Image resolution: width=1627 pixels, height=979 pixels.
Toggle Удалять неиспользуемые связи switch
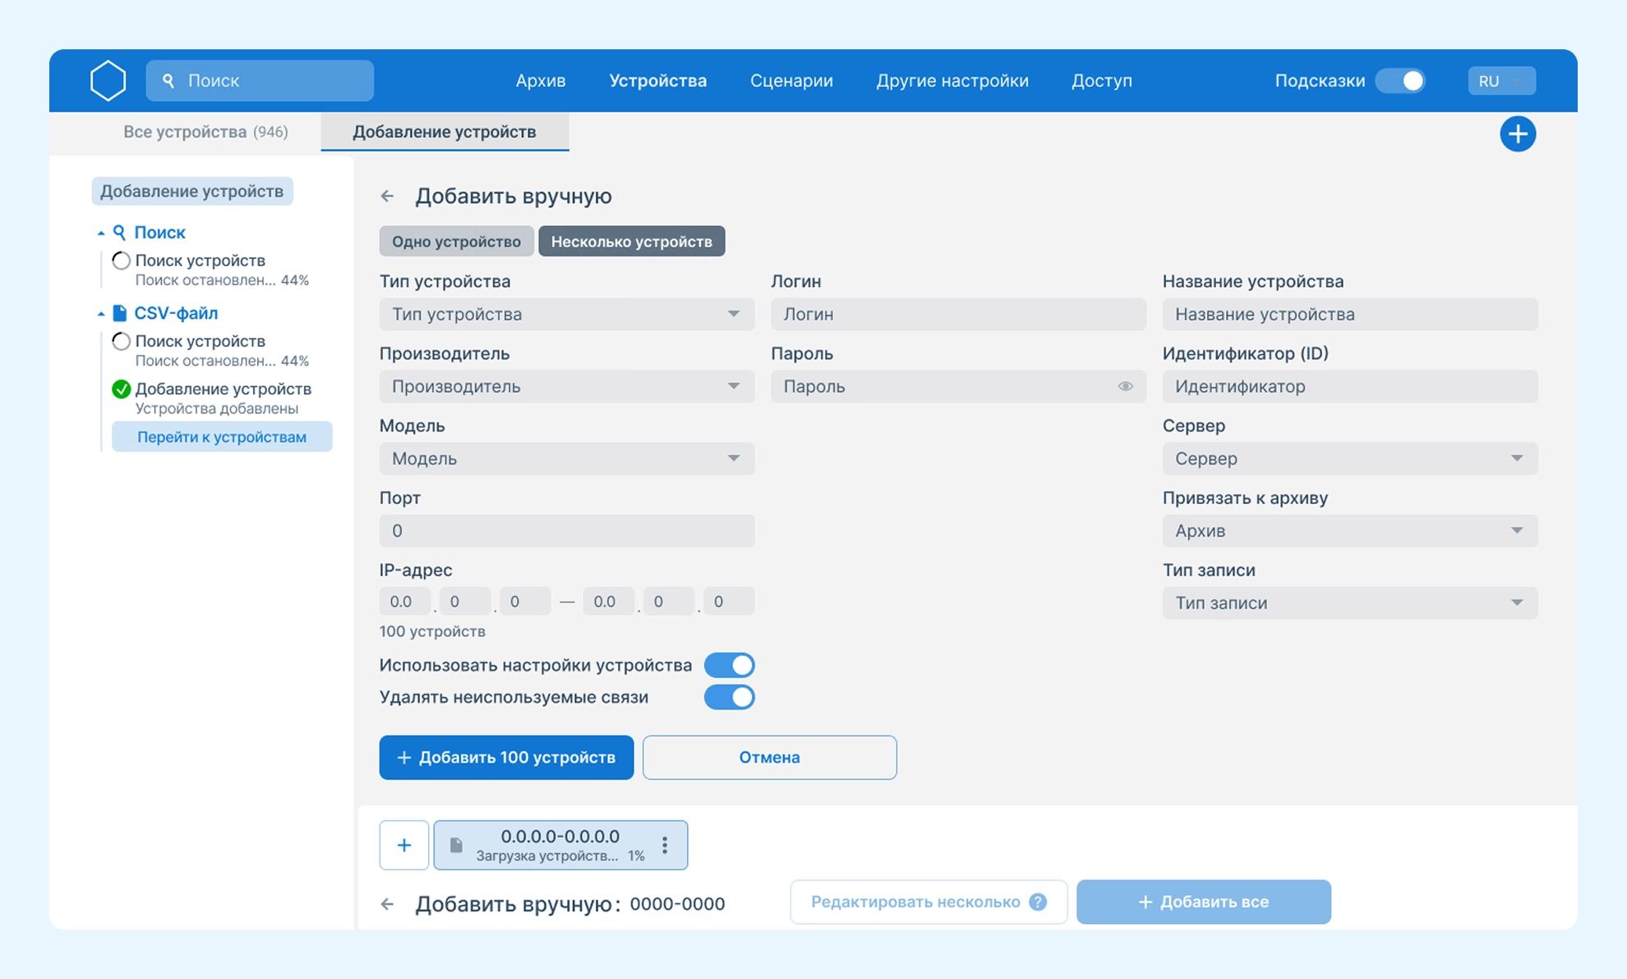click(729, 697)
